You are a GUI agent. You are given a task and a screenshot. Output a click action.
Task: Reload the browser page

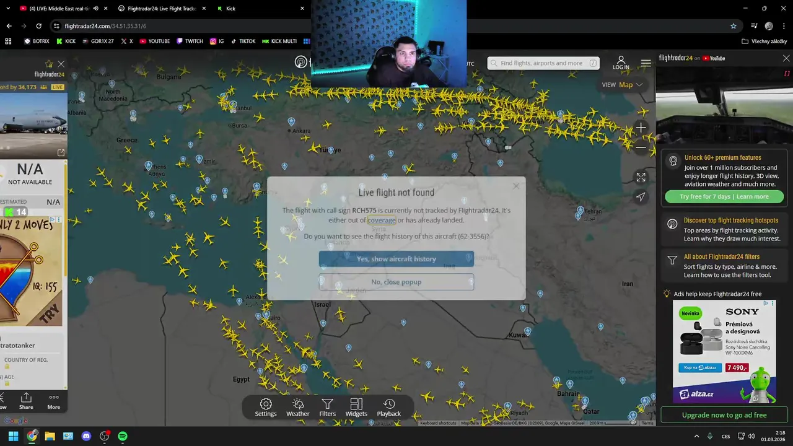(x=38, y=26)
